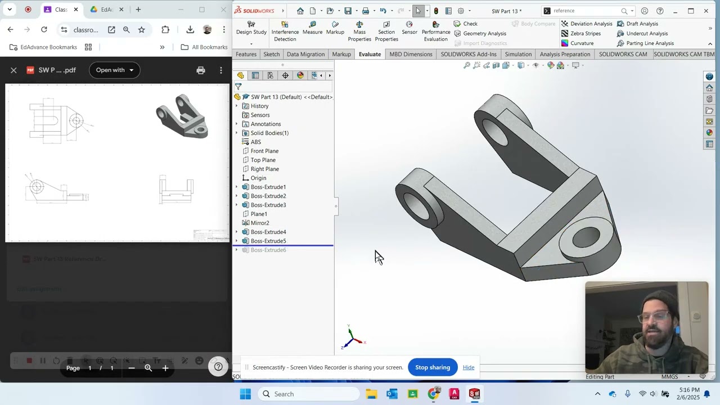Toggle Curvature display
Viewport: 720px width, 405px height.
(577, 43)
